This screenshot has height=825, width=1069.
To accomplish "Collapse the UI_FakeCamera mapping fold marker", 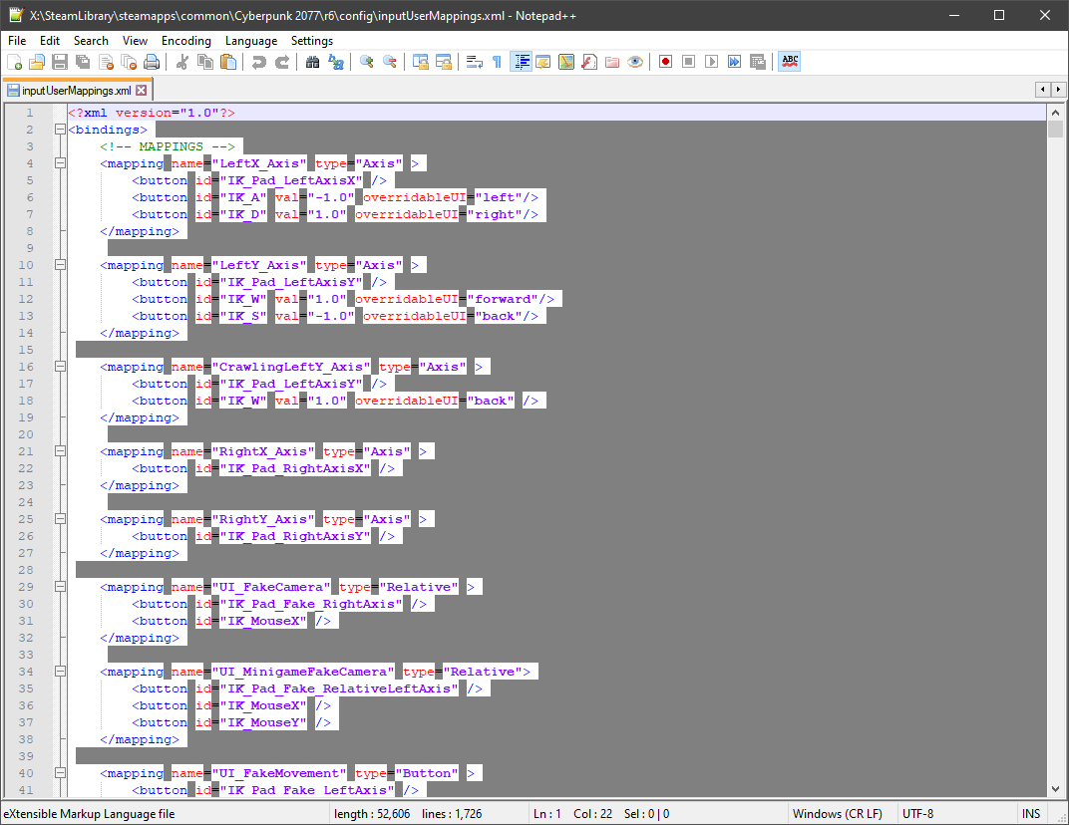I will 60,587.
